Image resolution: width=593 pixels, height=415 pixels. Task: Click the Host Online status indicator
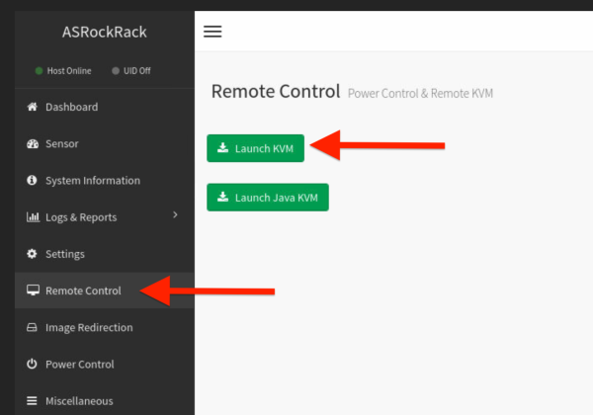(63, 71)
